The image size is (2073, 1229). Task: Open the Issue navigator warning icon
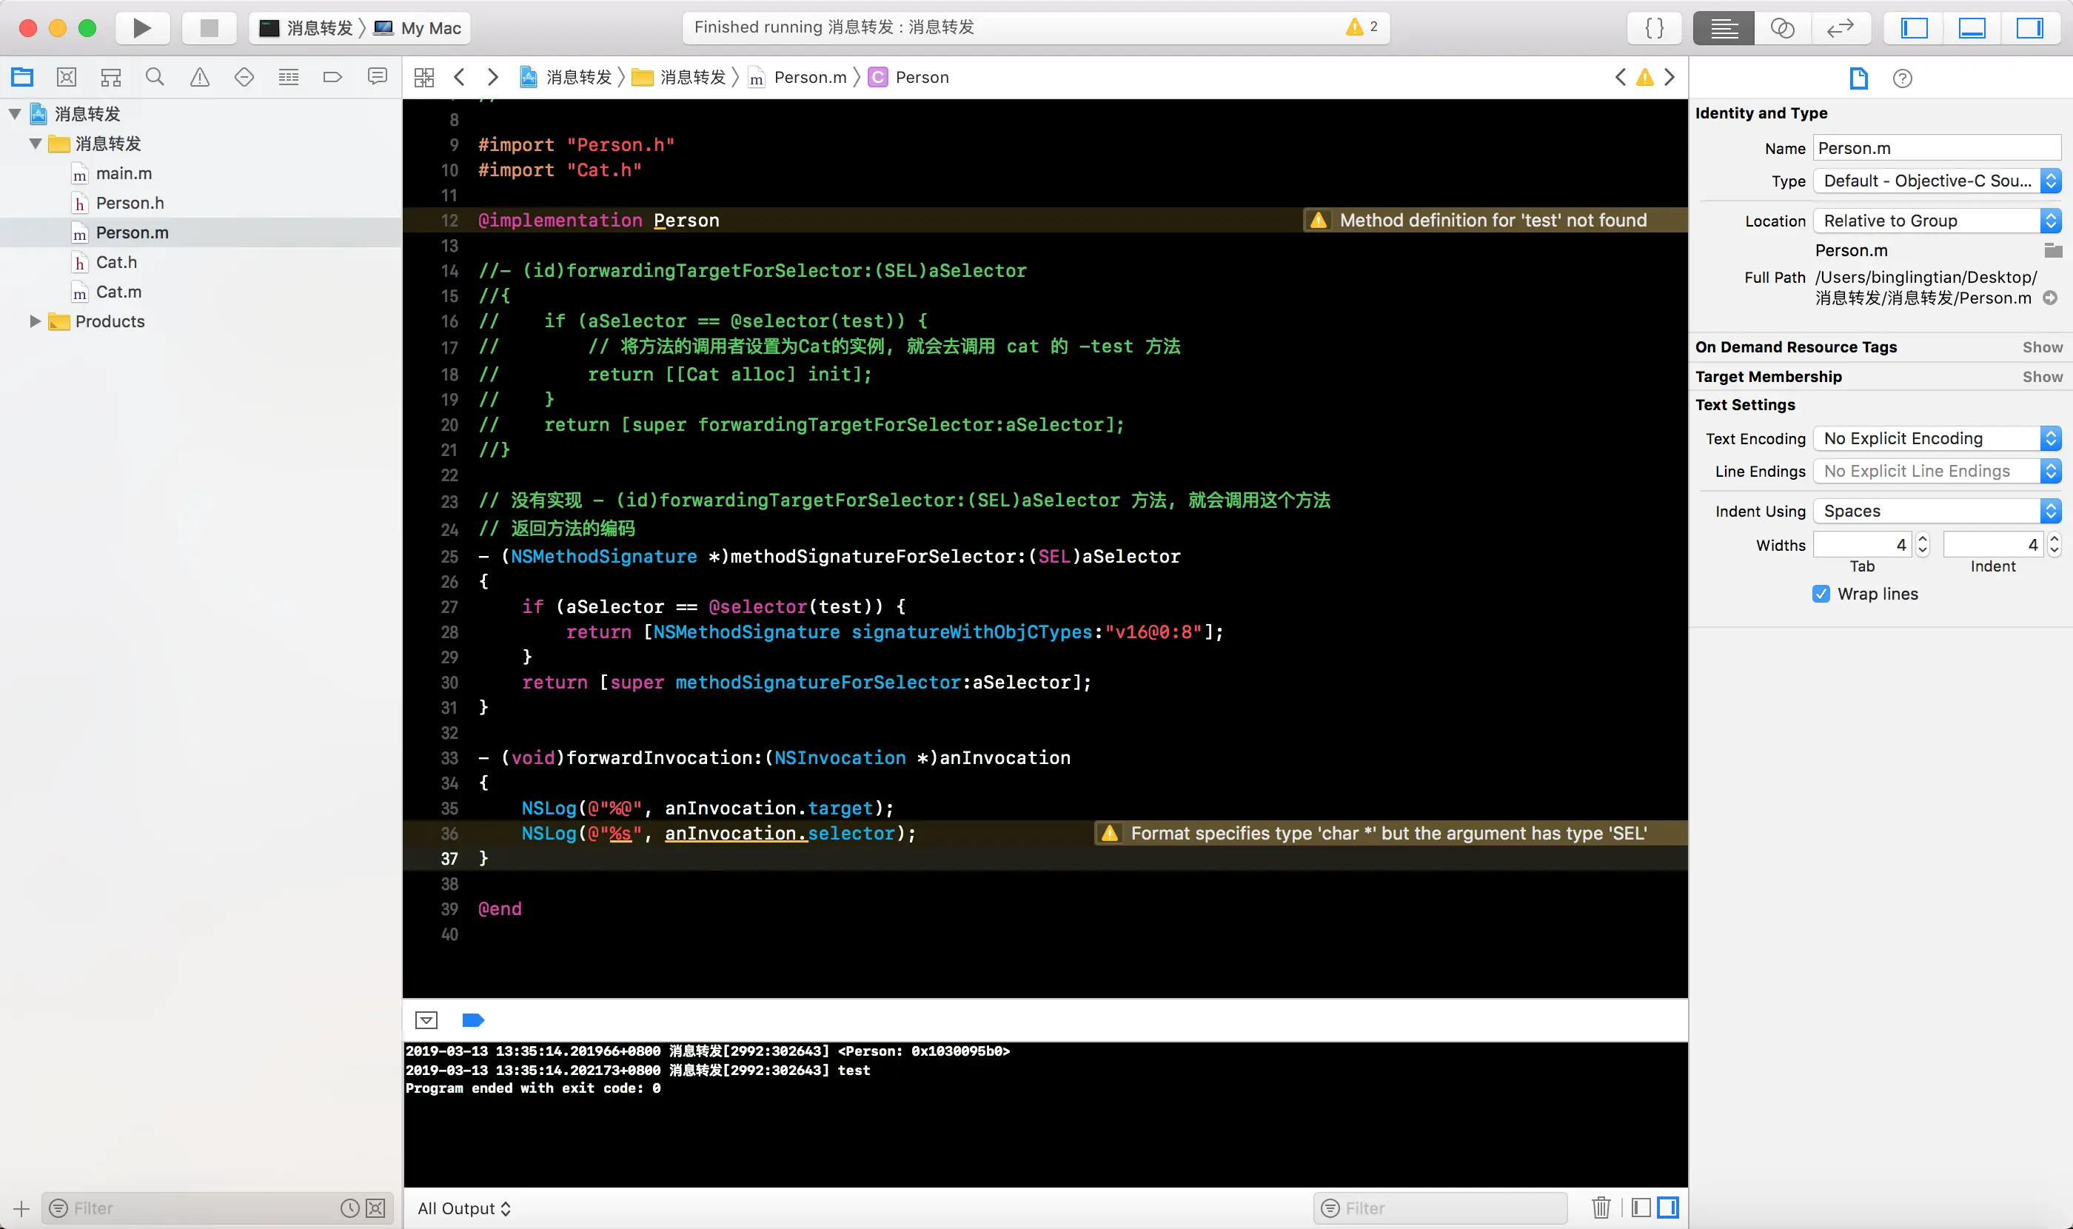(200, 77)
